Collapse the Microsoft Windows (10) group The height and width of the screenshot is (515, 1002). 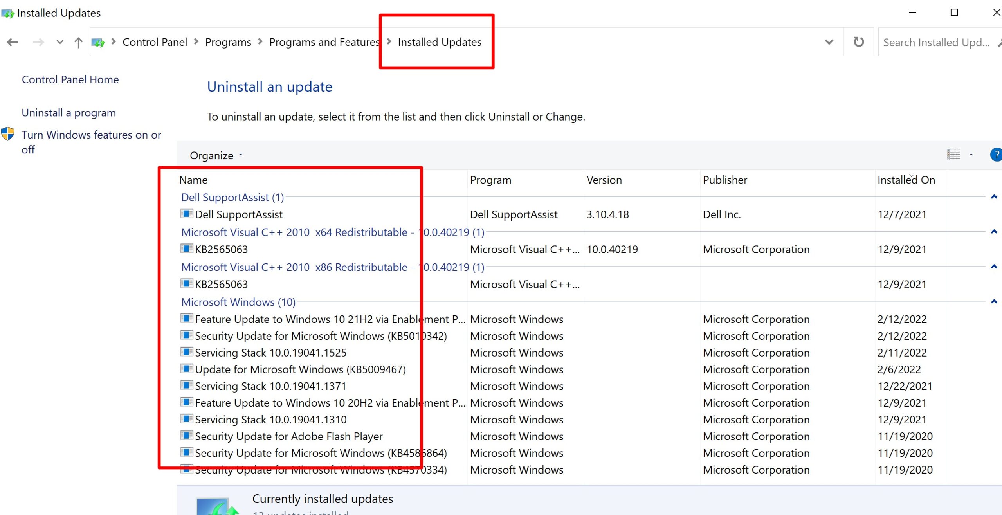[x=993, y=301]
